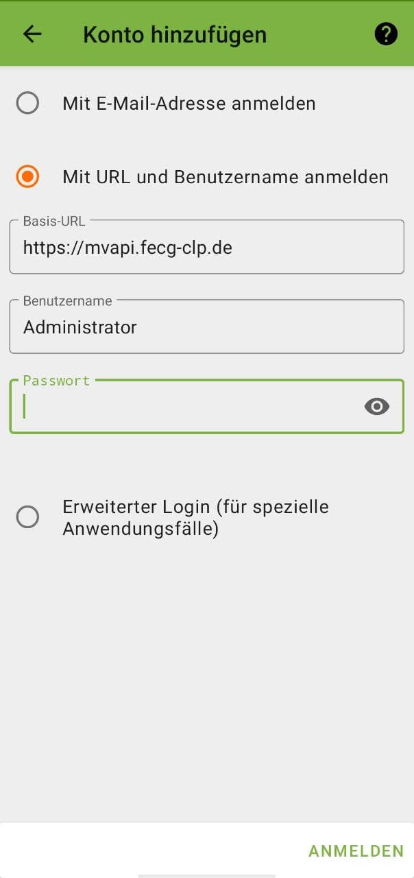Place the cursor in the Passwort field
The height and width of the screenshot is (878, 414).
pos(178,407)
